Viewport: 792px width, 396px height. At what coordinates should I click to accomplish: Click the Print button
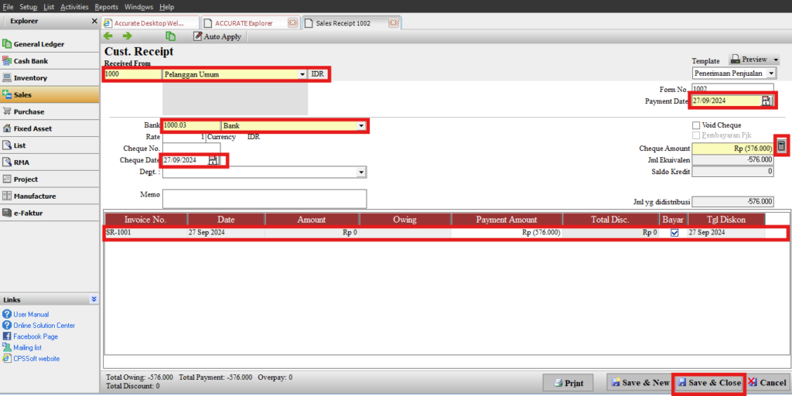click(x=568, y=383)
